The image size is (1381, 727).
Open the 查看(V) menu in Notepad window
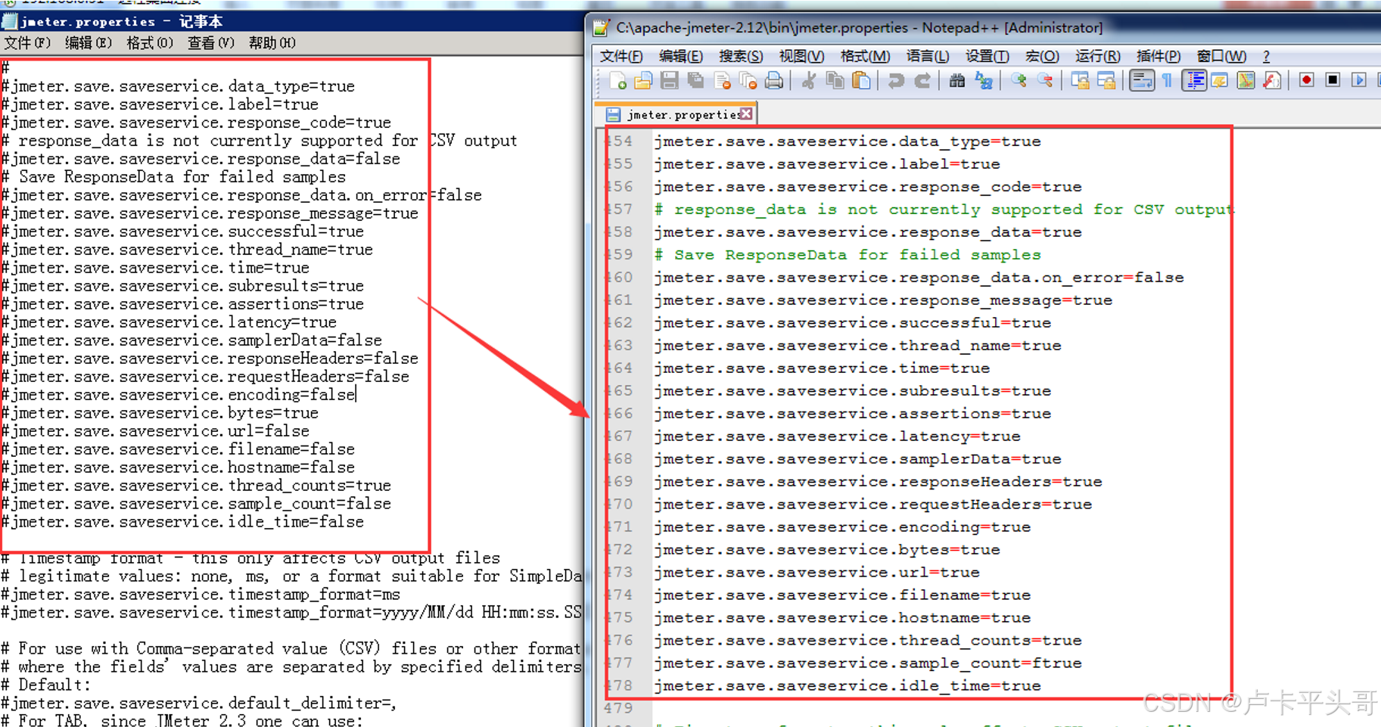(x=211, y=43)
